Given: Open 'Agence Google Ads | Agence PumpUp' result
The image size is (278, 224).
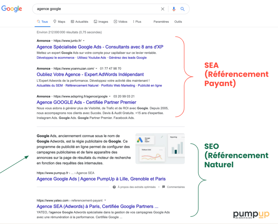Looking at the screenshot, I should (x=101, y=179).
